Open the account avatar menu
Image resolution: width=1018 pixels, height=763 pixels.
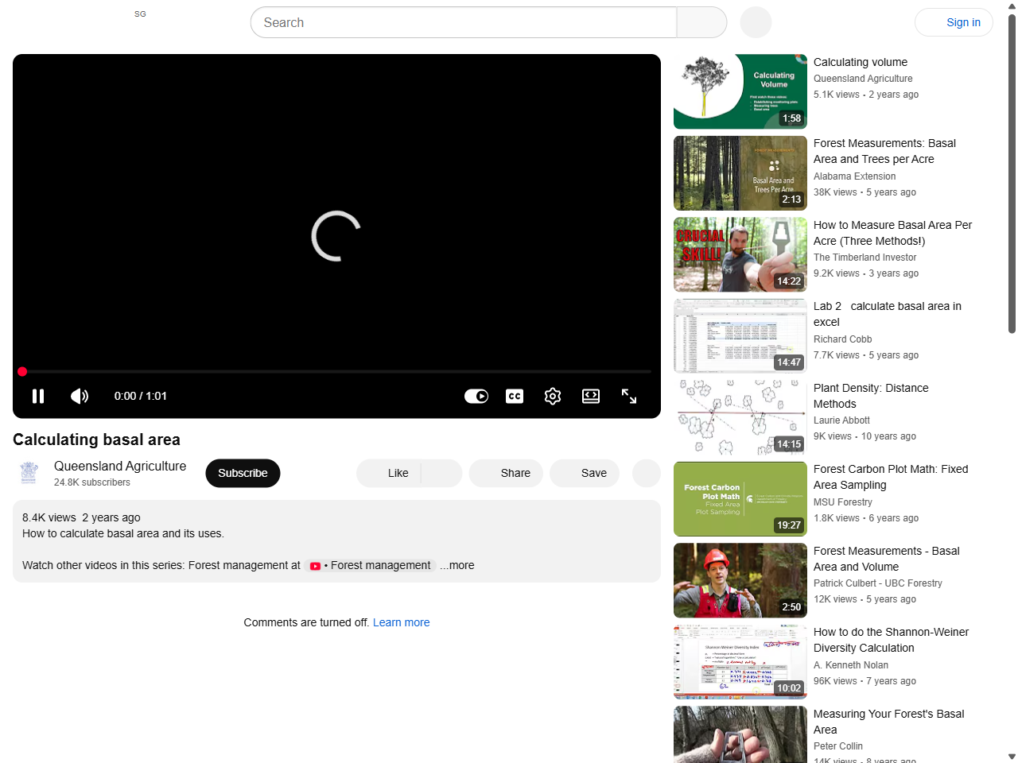[755, 22]
